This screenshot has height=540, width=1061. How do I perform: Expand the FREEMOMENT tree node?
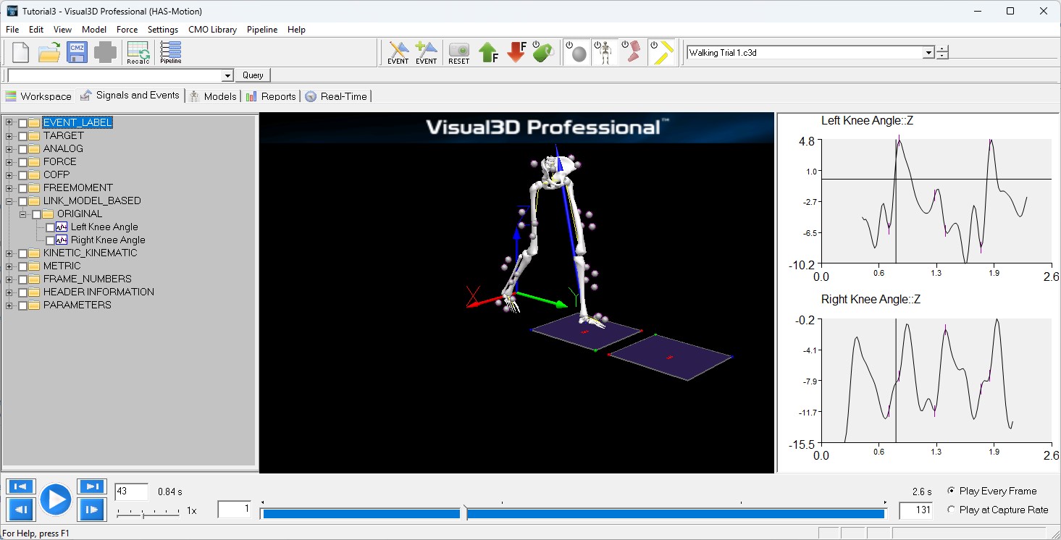(x=9, y=187)
